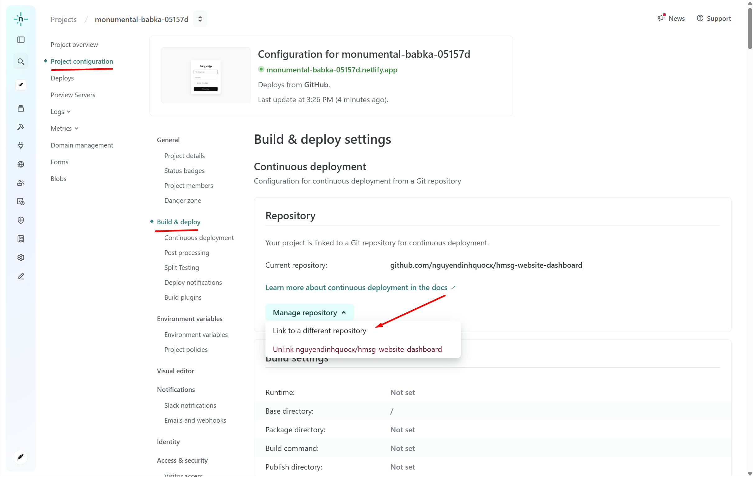Click the security shield icon

coord(21,220)
